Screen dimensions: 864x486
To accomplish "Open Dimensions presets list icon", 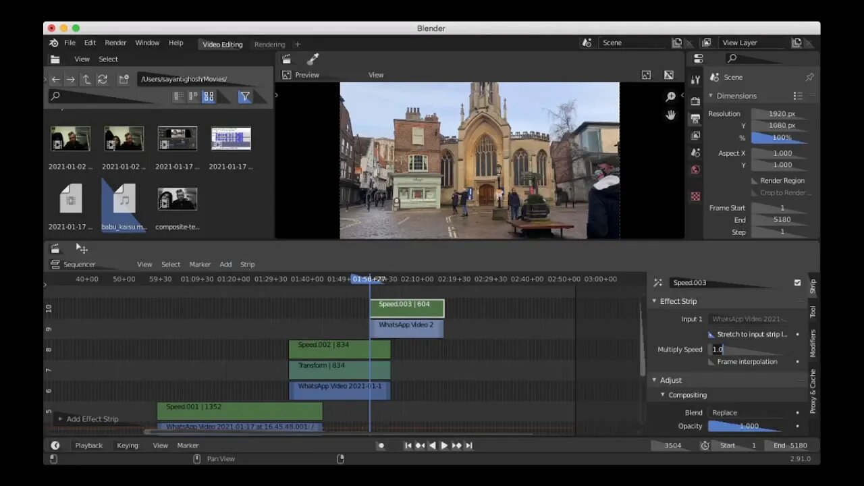I will pos(799,96).
